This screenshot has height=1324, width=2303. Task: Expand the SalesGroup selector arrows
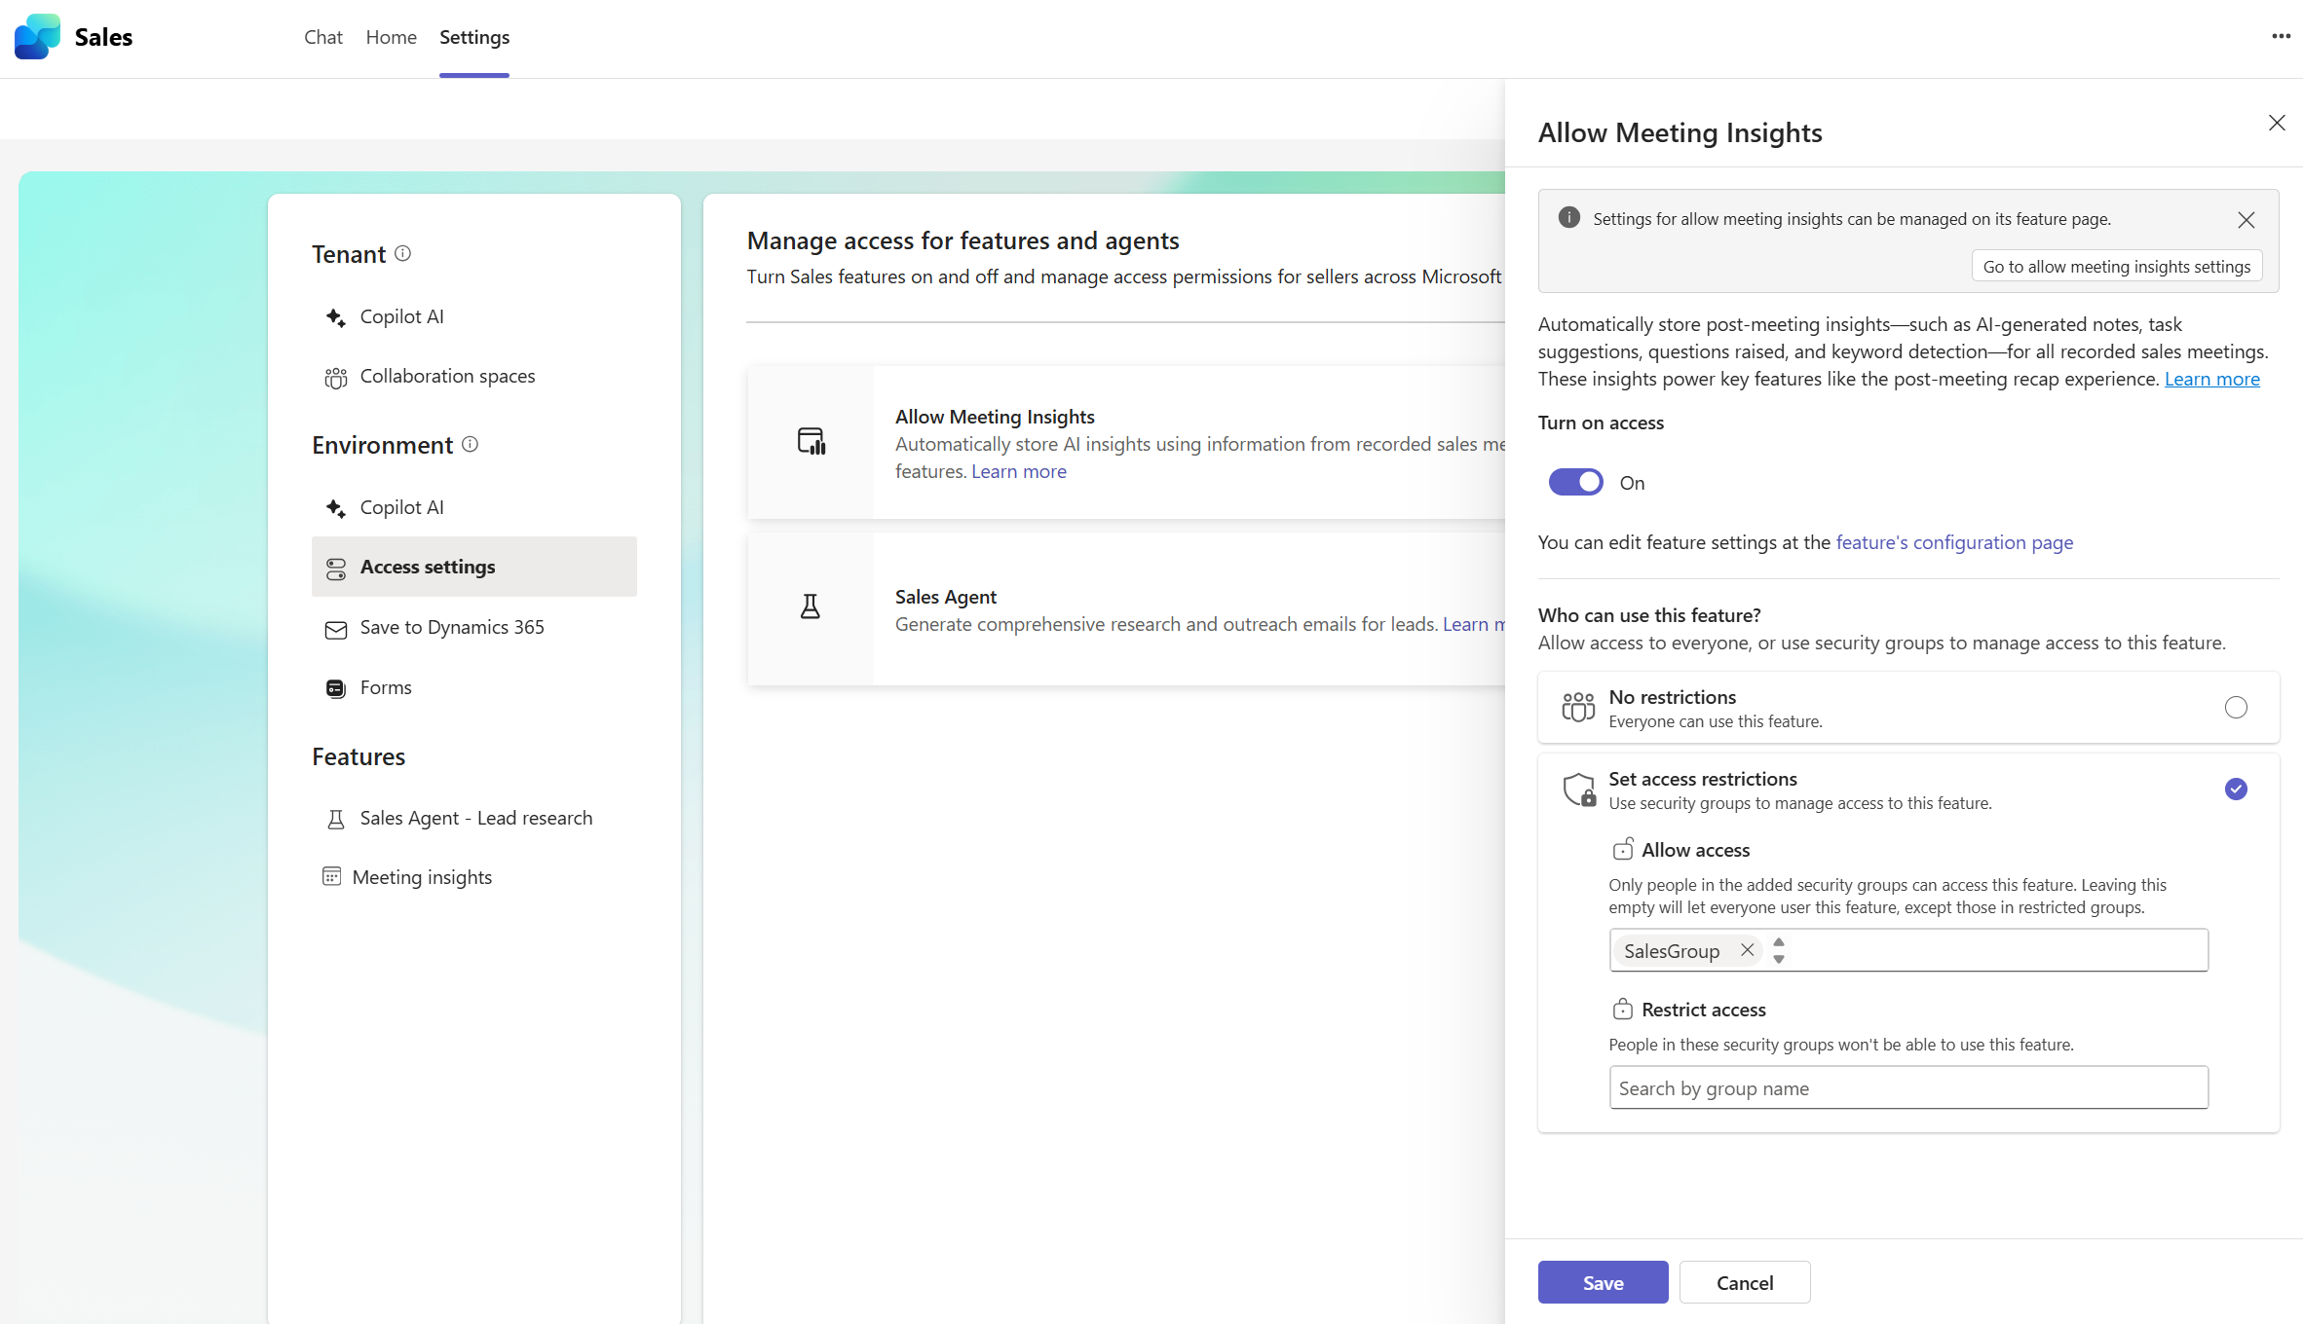tap(1778, 950)
